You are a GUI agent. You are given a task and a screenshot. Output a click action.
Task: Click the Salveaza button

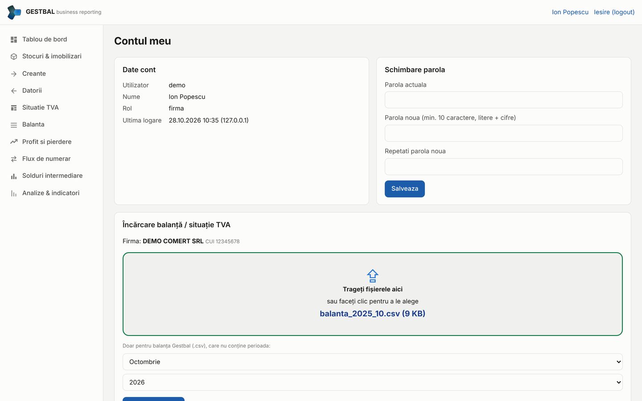pos(405,189)
